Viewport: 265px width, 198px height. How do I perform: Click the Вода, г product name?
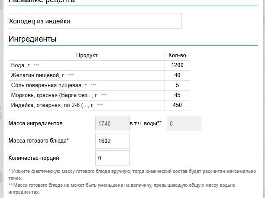[20, 65]
